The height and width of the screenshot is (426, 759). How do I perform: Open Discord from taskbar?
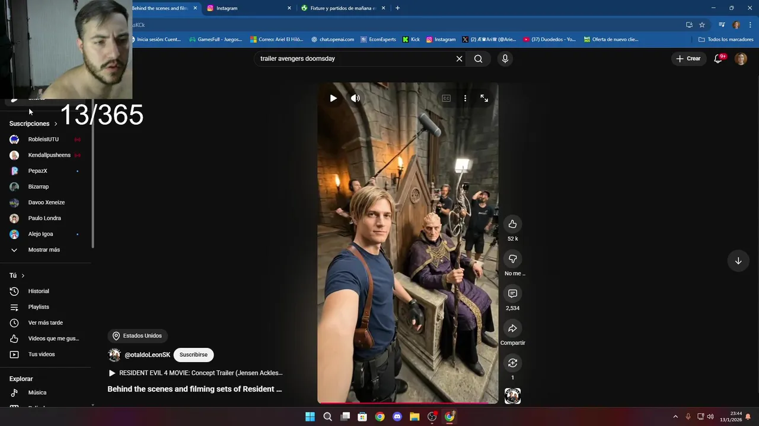(397, 417)
